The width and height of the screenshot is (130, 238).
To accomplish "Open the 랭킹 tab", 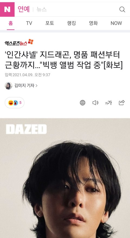I will tap(71, 23).
